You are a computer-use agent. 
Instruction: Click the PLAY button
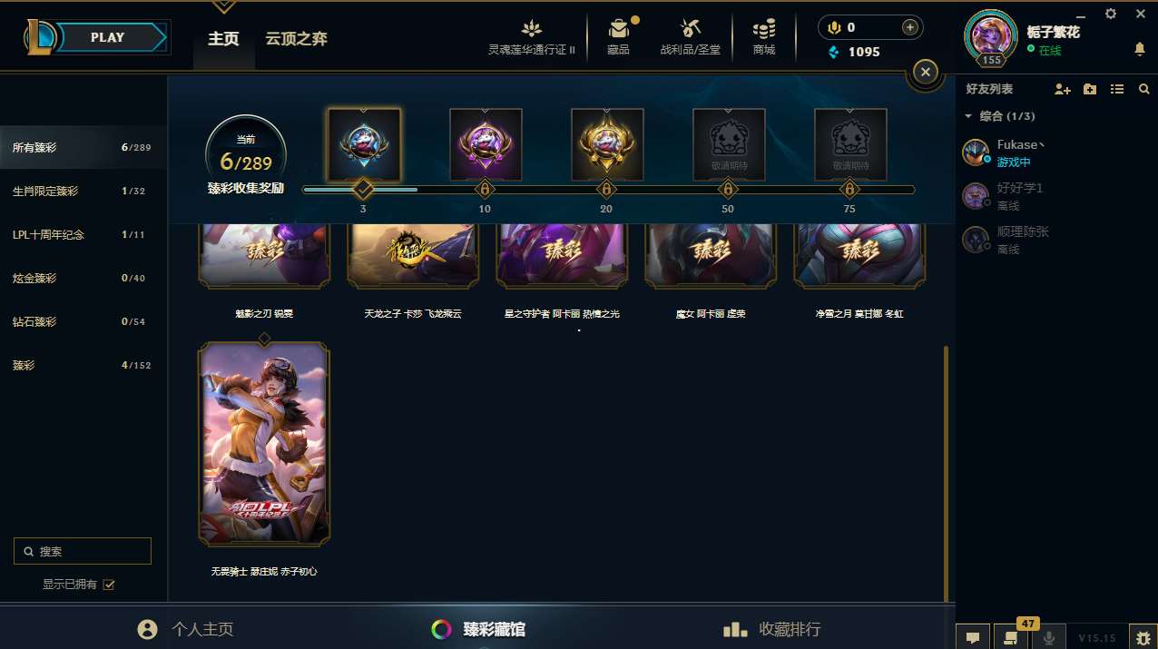click(x=108, y=38)
